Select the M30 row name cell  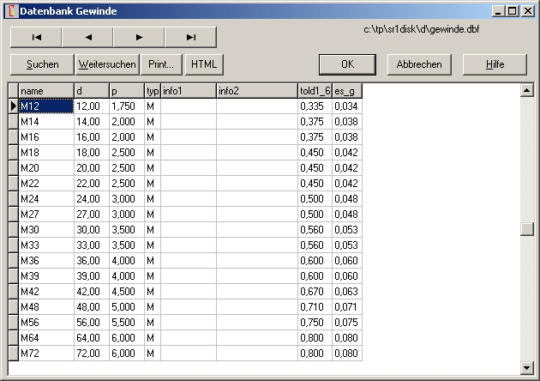[46, 229]
